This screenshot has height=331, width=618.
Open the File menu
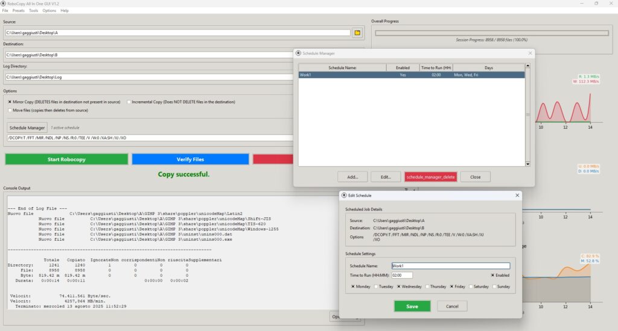click(5, 11)
